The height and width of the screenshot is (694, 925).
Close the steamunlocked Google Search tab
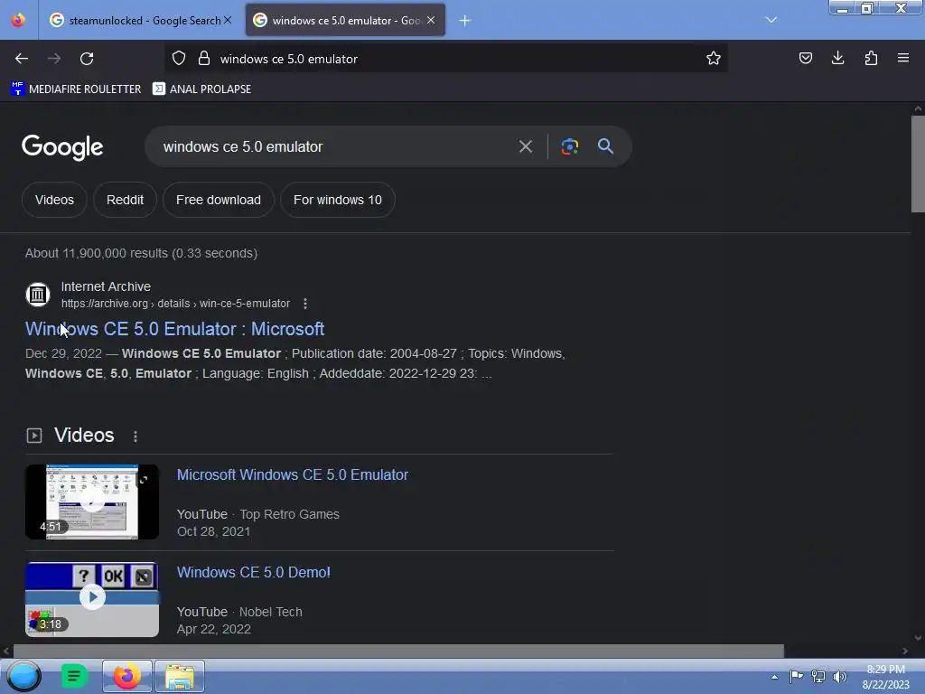(228, 20)
